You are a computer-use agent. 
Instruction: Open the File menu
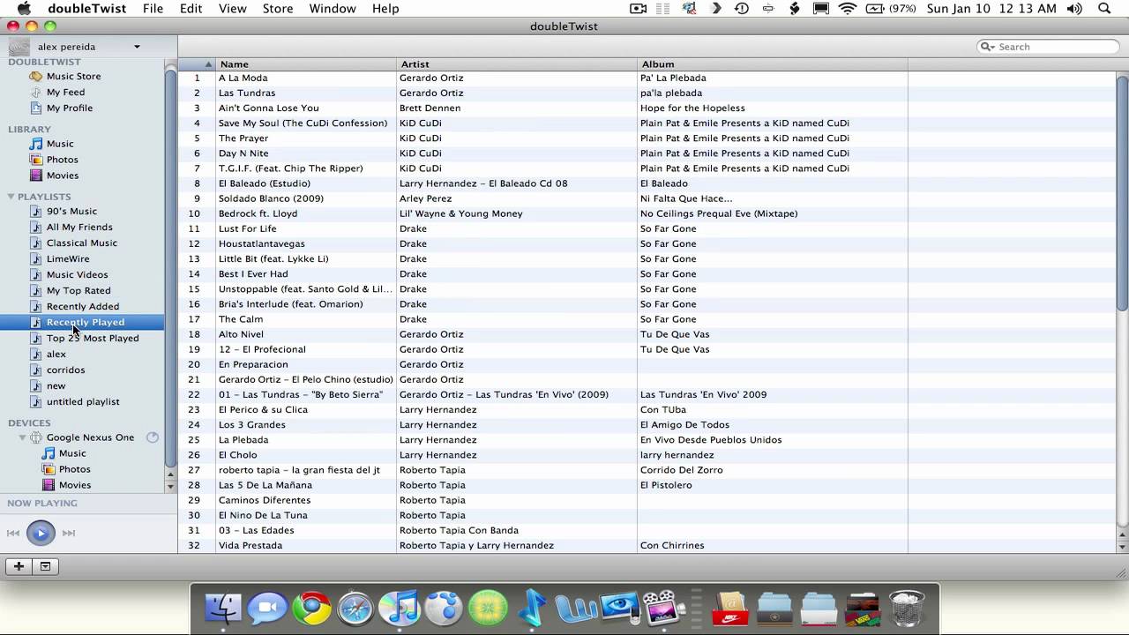pyautogui.click(x=153, y=9)
